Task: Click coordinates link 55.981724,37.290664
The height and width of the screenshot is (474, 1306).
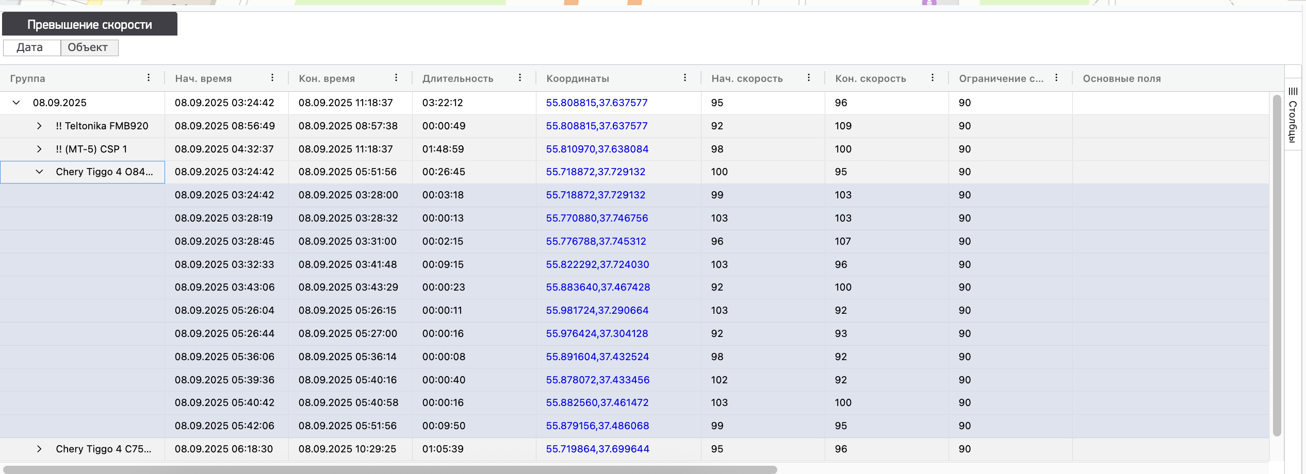Action: (x=597, y=310)
